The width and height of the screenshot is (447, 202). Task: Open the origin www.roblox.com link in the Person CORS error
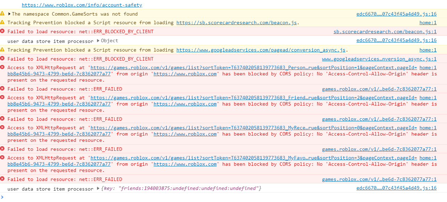pyautogui.click(x=185, y=74)
